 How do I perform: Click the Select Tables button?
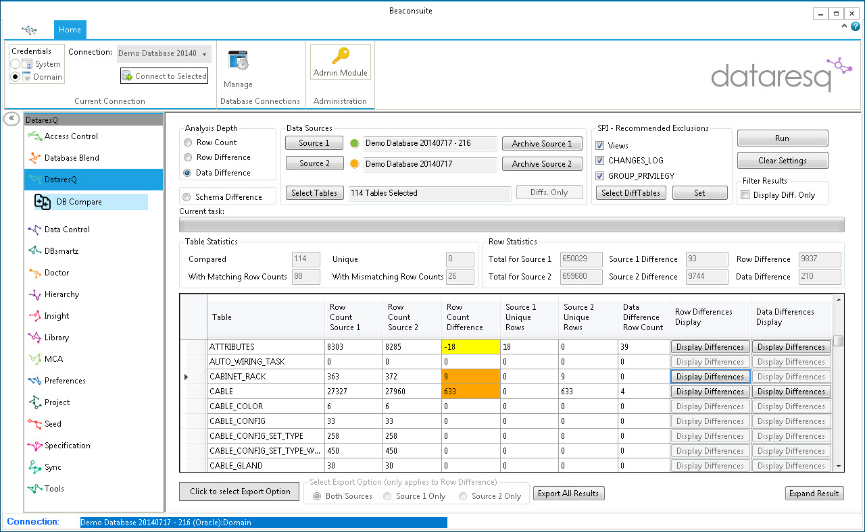[x=314, y=193]
